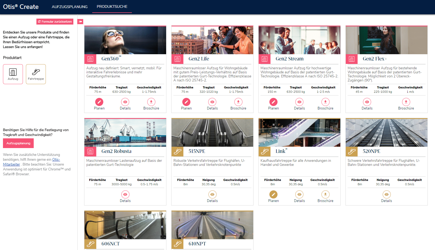
Task: Open the Gen2 Flex+ product image
Action: 386,40
